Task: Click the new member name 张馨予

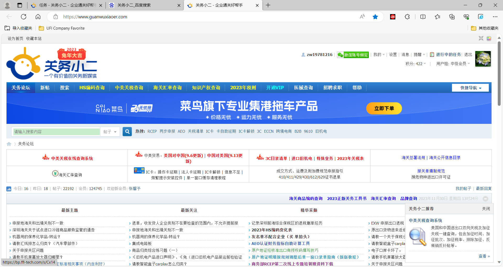Action: [135, 189]
